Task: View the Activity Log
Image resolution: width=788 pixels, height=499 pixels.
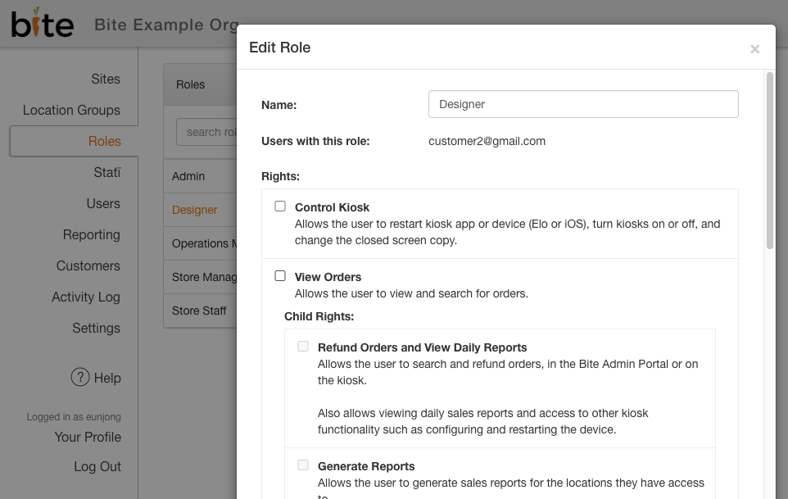Action: [86, 297]
